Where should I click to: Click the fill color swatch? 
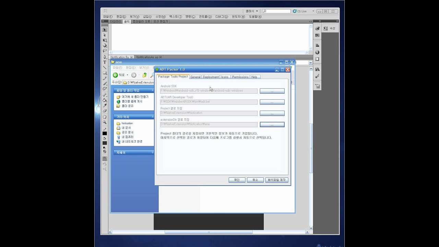(x=105, y=143)
